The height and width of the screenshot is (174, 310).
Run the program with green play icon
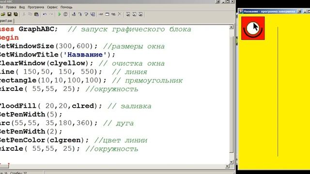59,14
